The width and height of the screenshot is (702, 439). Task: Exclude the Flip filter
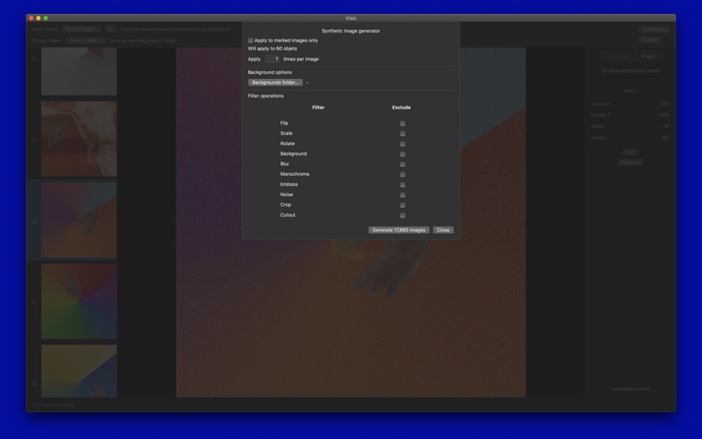coord(403,123)
